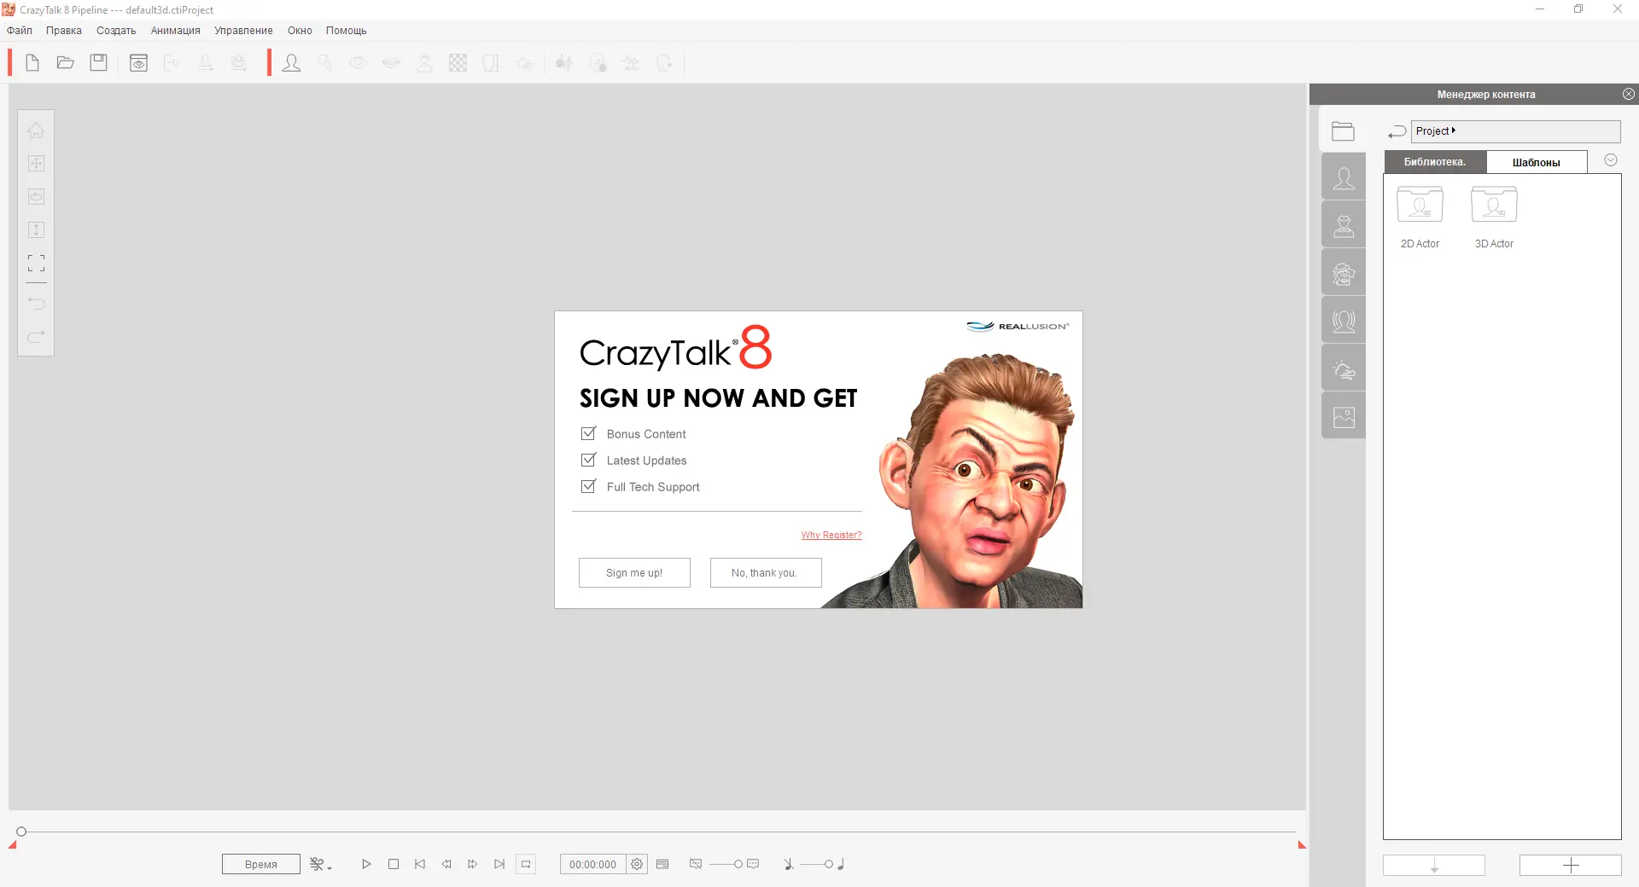Click the fit-to-screen bracket icon
The width and height of the screenshot is (1639, 887).
36,263
